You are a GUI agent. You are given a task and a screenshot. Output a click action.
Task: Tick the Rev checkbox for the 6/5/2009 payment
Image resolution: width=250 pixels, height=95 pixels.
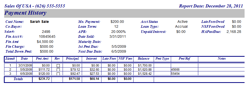(58, 74)
